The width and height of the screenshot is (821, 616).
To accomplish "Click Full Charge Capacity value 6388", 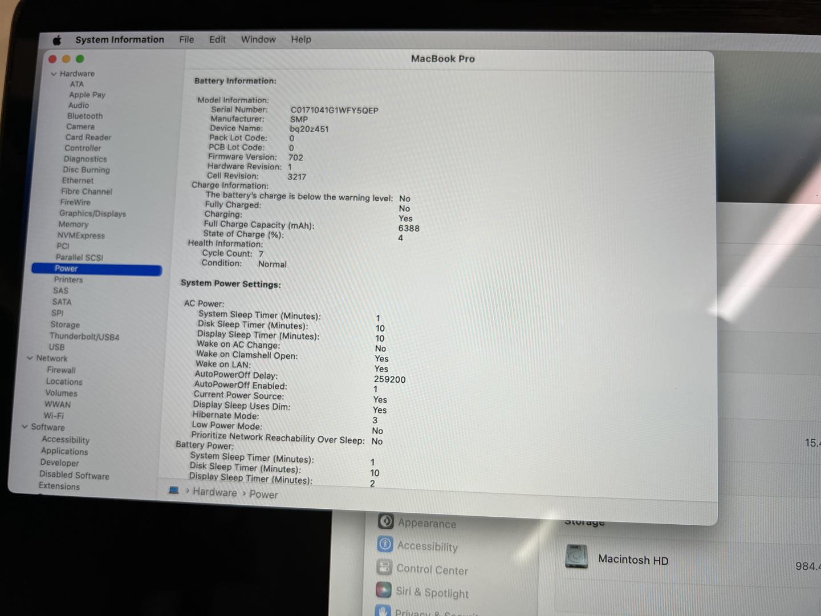I will [409, 228].
